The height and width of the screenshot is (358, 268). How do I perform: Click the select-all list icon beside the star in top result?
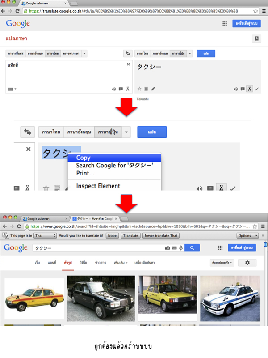point(147,89)
